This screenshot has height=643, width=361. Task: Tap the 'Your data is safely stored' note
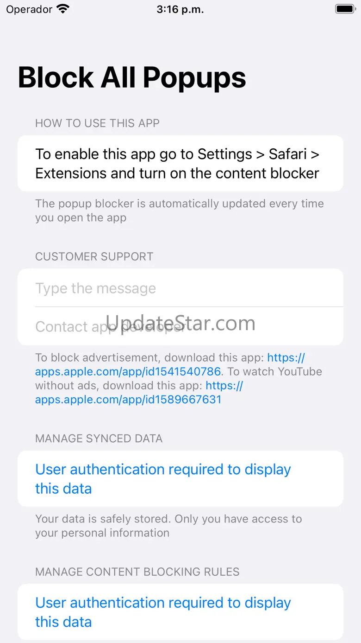[168, 526]
